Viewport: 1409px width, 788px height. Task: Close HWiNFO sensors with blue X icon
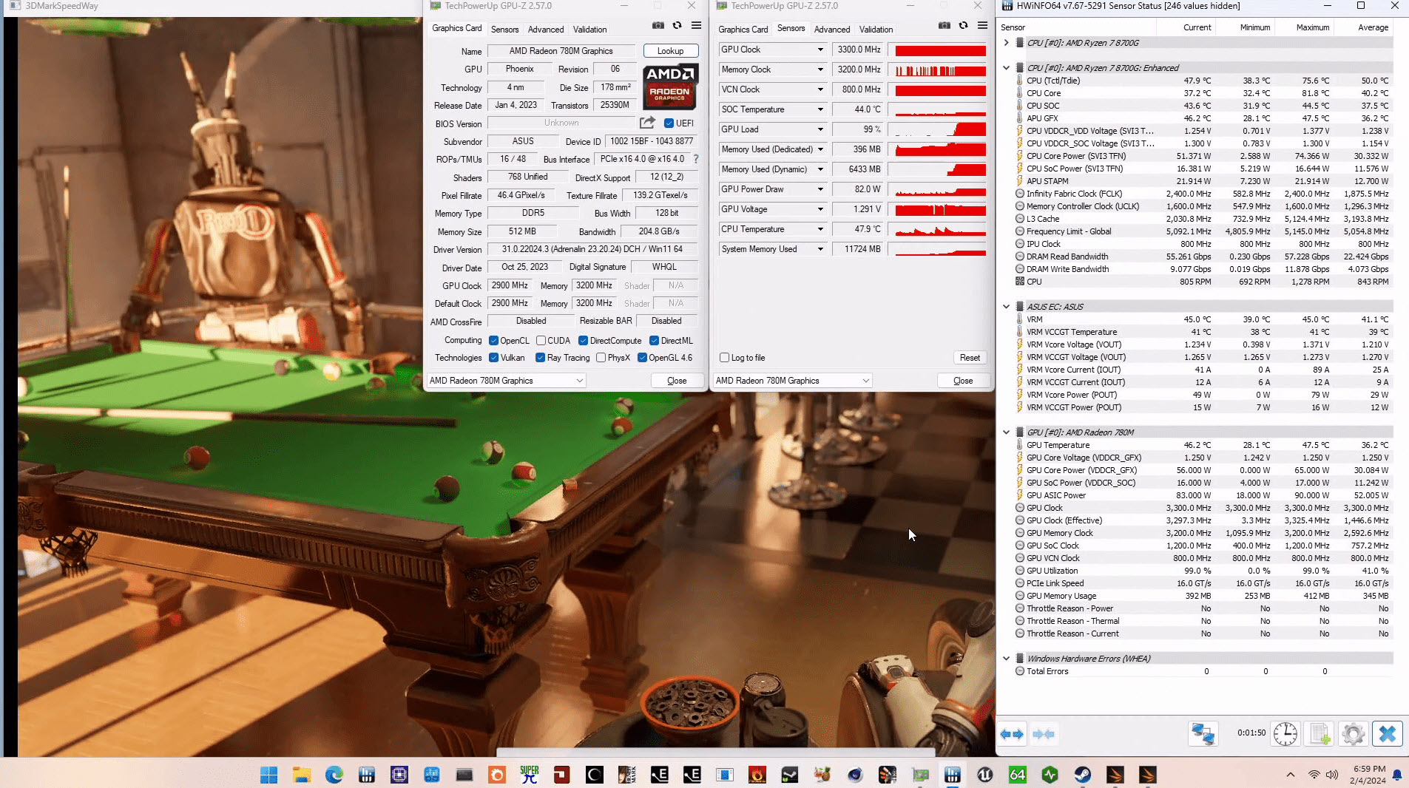[1388, 733]
